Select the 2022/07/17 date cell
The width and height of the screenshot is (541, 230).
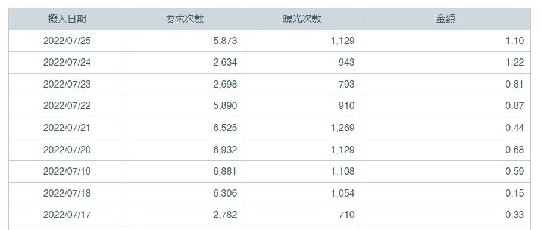click(x=67, y=215)
